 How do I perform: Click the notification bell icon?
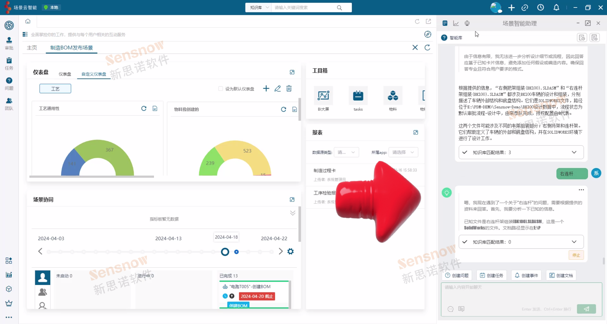pyautogui.click(x=556, y=7)
